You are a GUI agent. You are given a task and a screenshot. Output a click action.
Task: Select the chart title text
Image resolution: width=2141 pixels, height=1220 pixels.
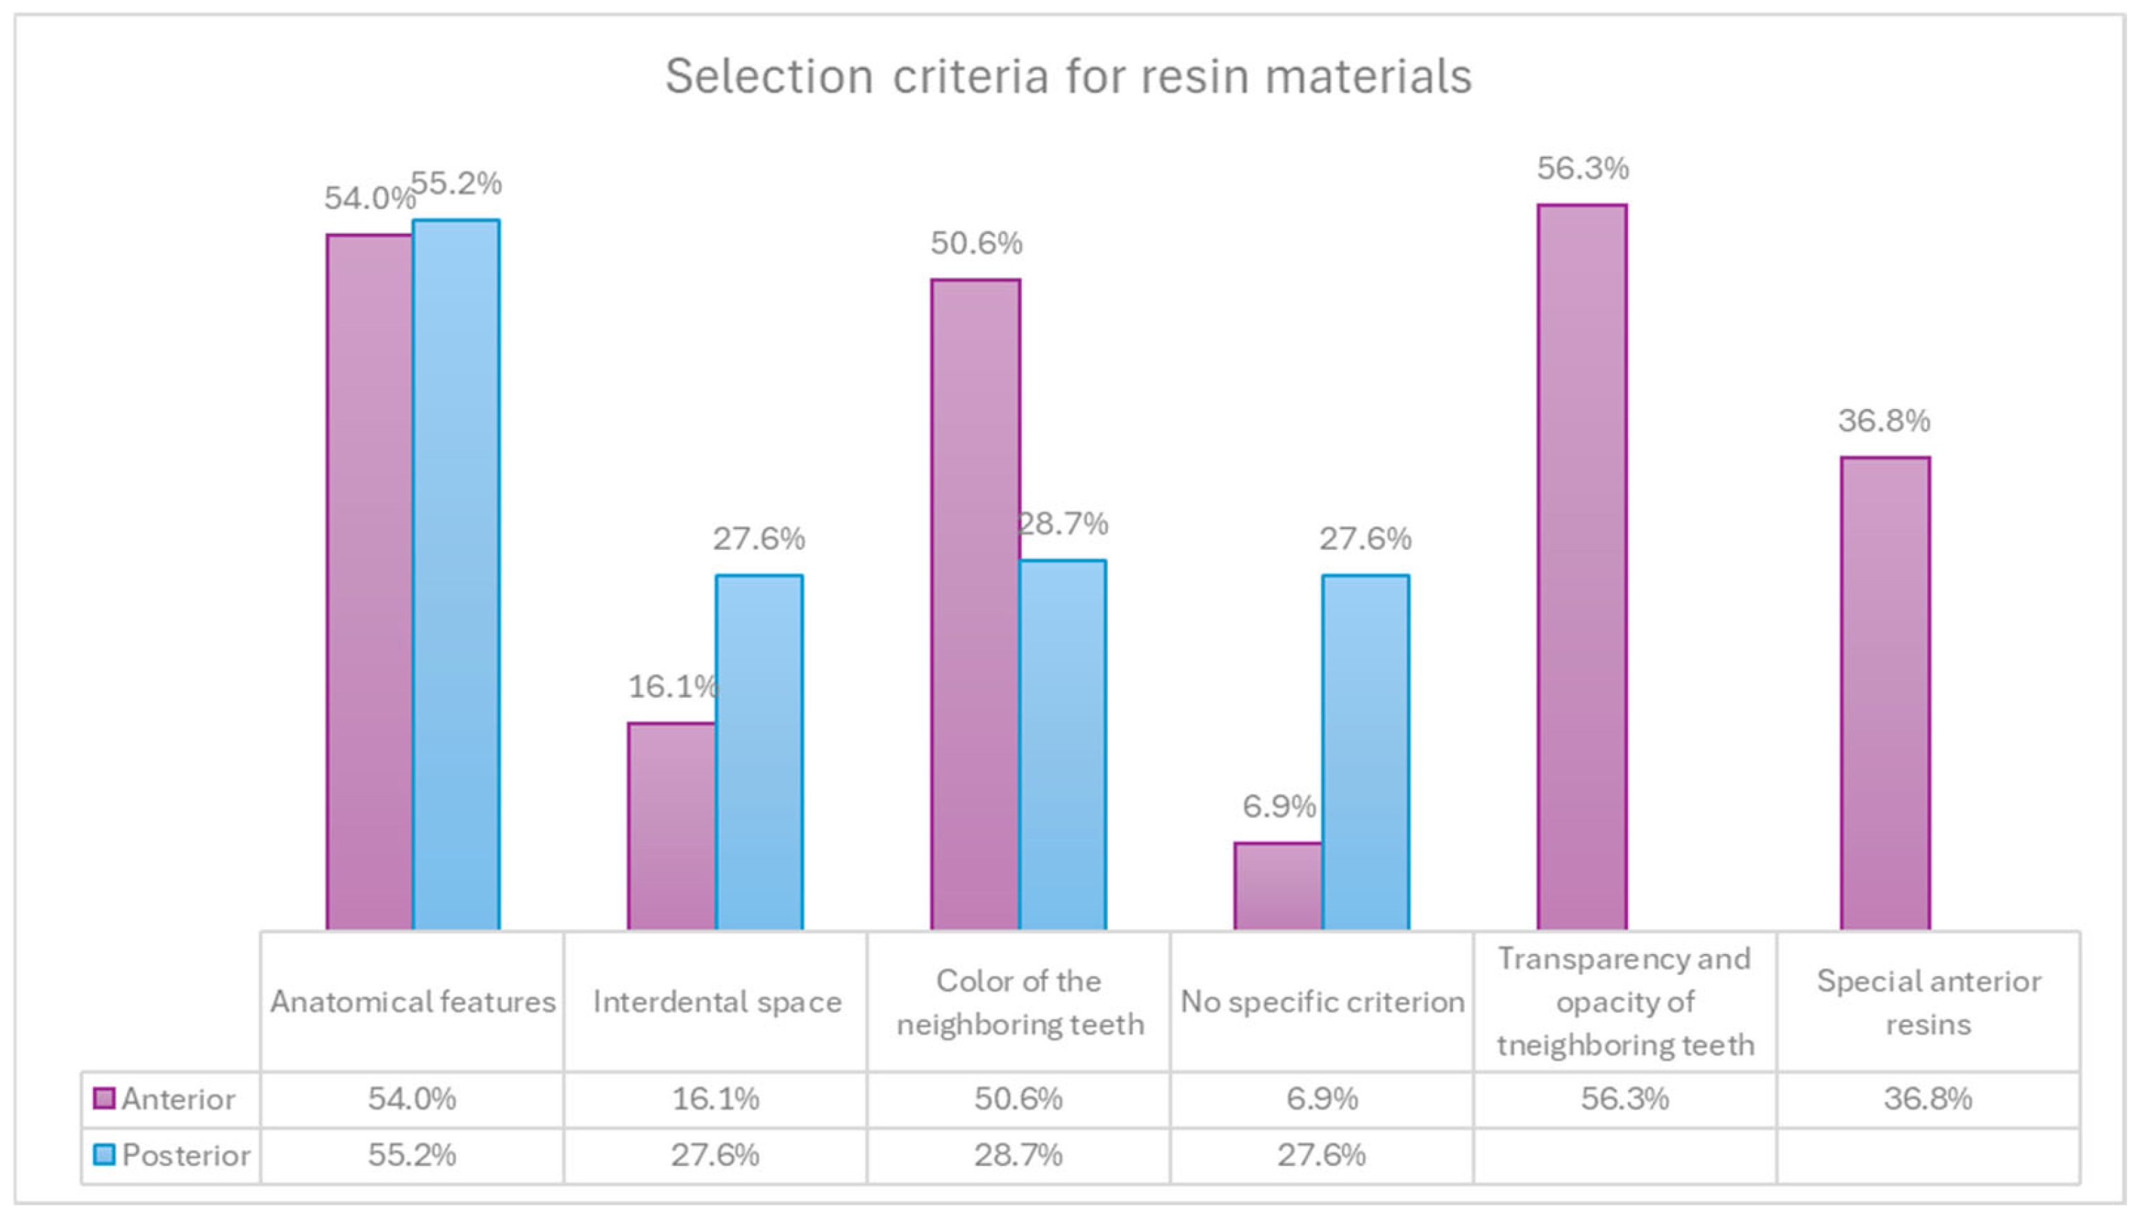pyautogui.click(x=1068, y=76)
